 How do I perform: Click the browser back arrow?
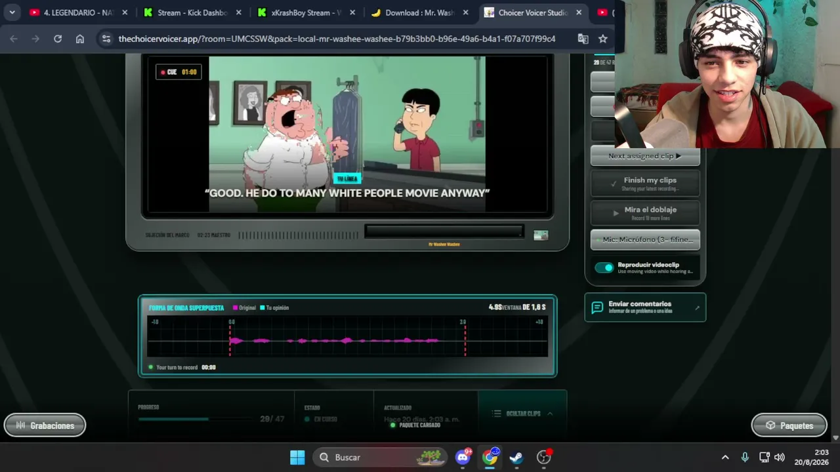tap(14, 39)
